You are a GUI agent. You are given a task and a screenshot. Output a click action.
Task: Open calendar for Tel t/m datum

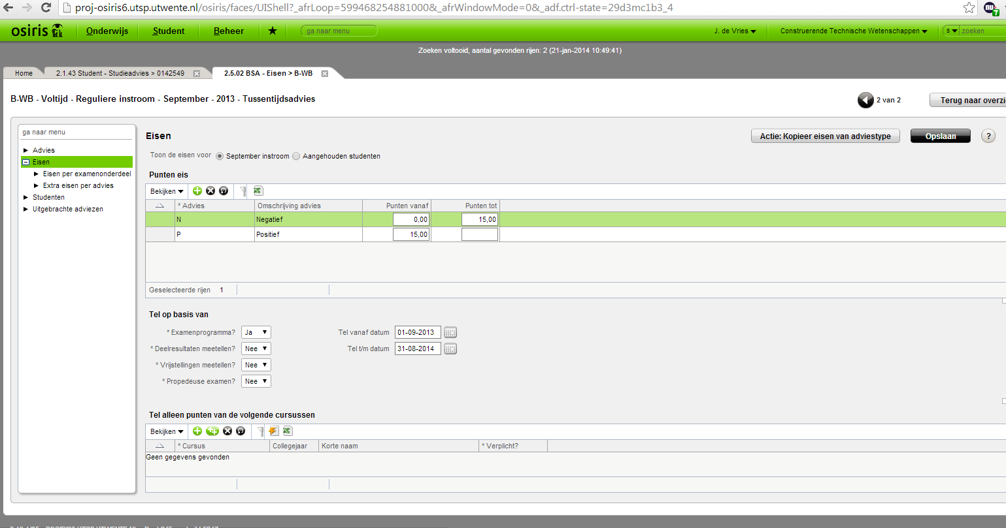click(x=450, y=349)
